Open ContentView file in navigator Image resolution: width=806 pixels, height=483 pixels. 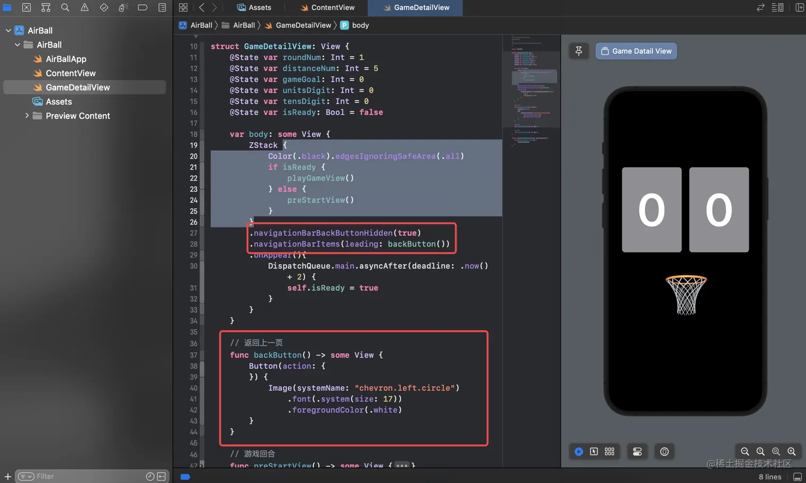[70, 73]
